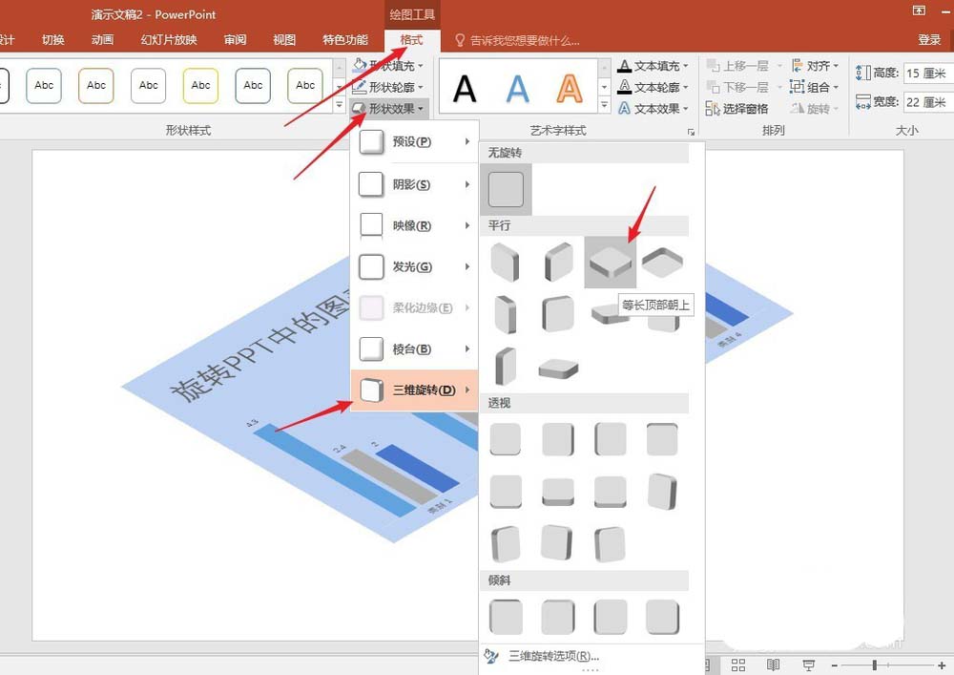The image size is (954, 675).
Task: Click the sign in (登录) link
Action: (929, 40)
